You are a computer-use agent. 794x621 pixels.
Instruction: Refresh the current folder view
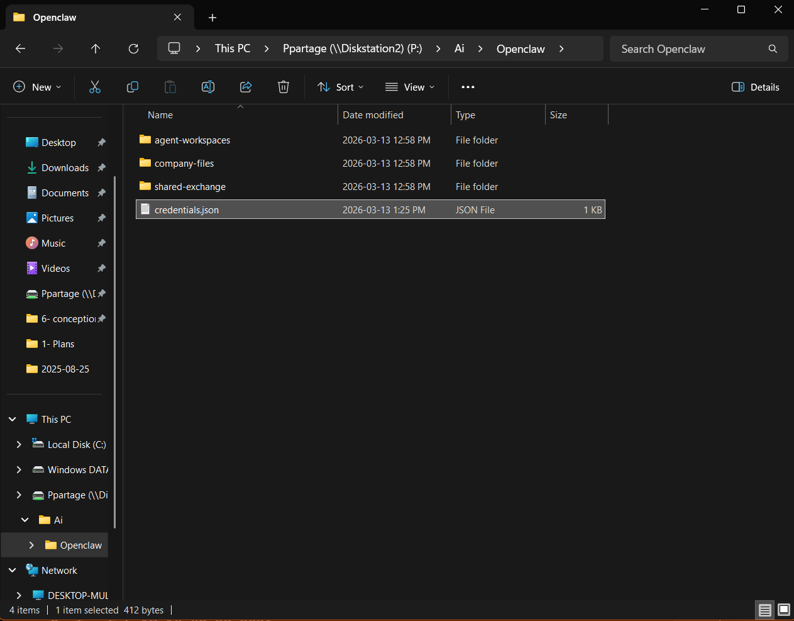133,48
